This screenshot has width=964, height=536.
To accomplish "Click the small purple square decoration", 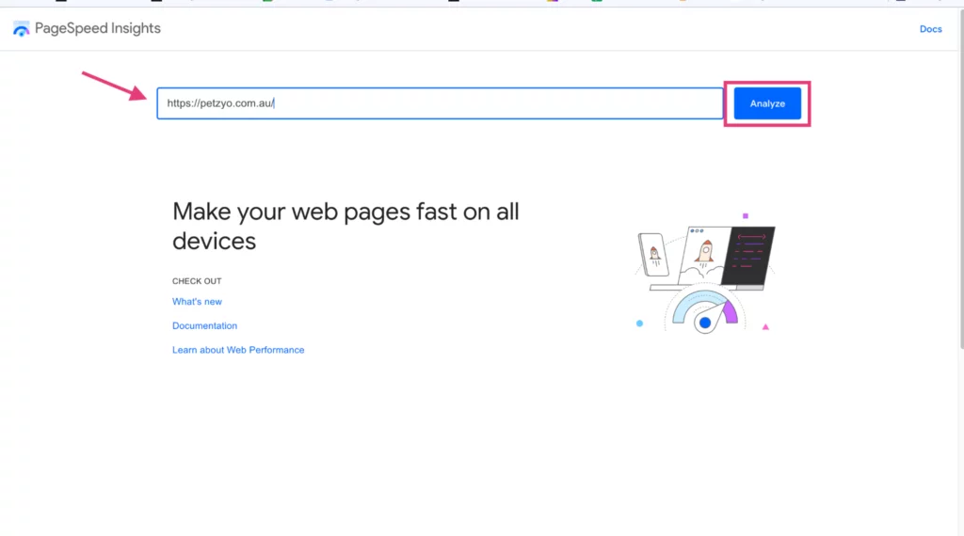I will click(x=746, y=215).
